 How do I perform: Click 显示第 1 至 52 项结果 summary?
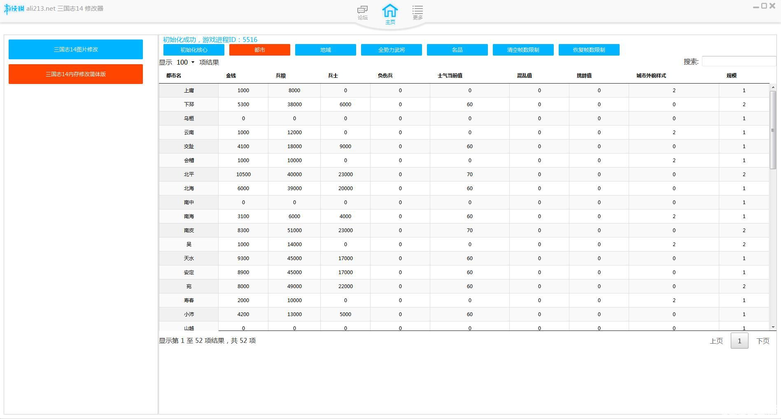pos(207,341)
